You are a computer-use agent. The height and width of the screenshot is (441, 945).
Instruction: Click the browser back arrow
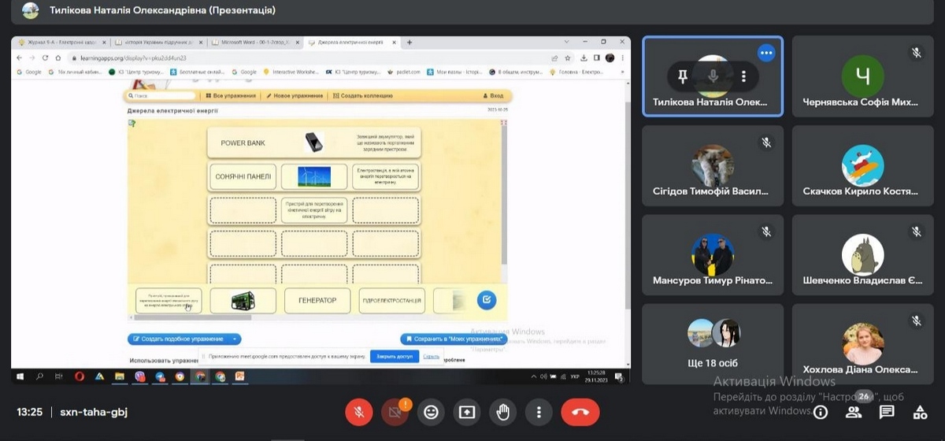(20, 57)
